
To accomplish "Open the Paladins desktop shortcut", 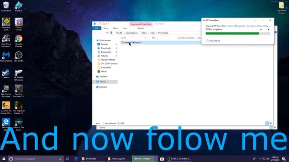I will (19, 6).
